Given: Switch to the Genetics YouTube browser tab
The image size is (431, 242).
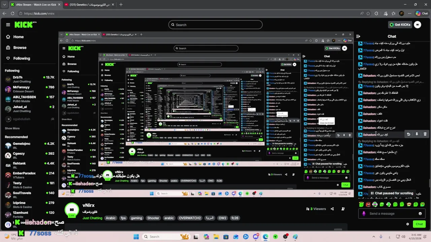Looking at the screenshot, I should pyautogui.click(x=89, y=5).
